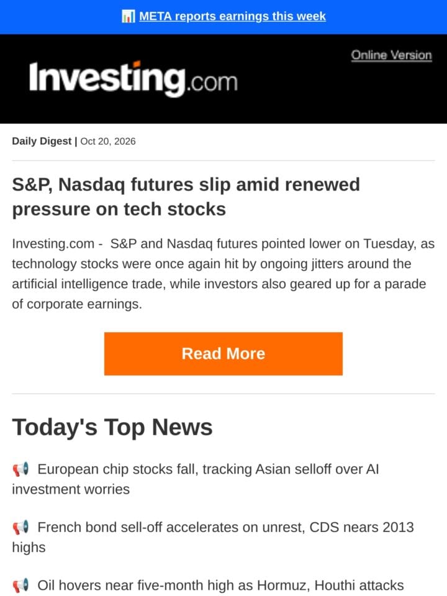Open European chip stocks fall news item
The image size is (447, 596).
tap(196, 479)
